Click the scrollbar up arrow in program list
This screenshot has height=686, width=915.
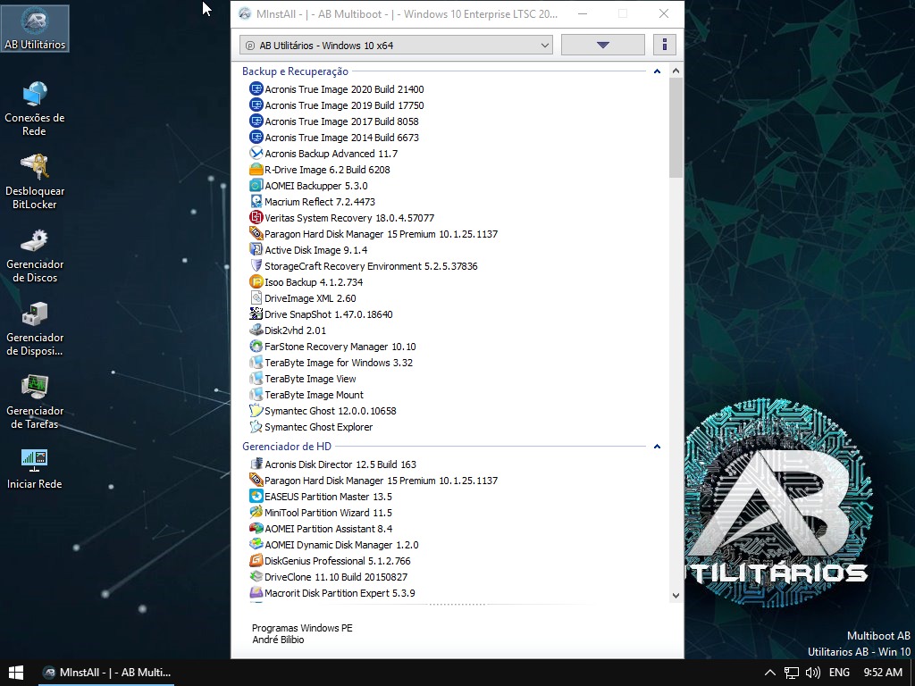click(x=676, y=71)
